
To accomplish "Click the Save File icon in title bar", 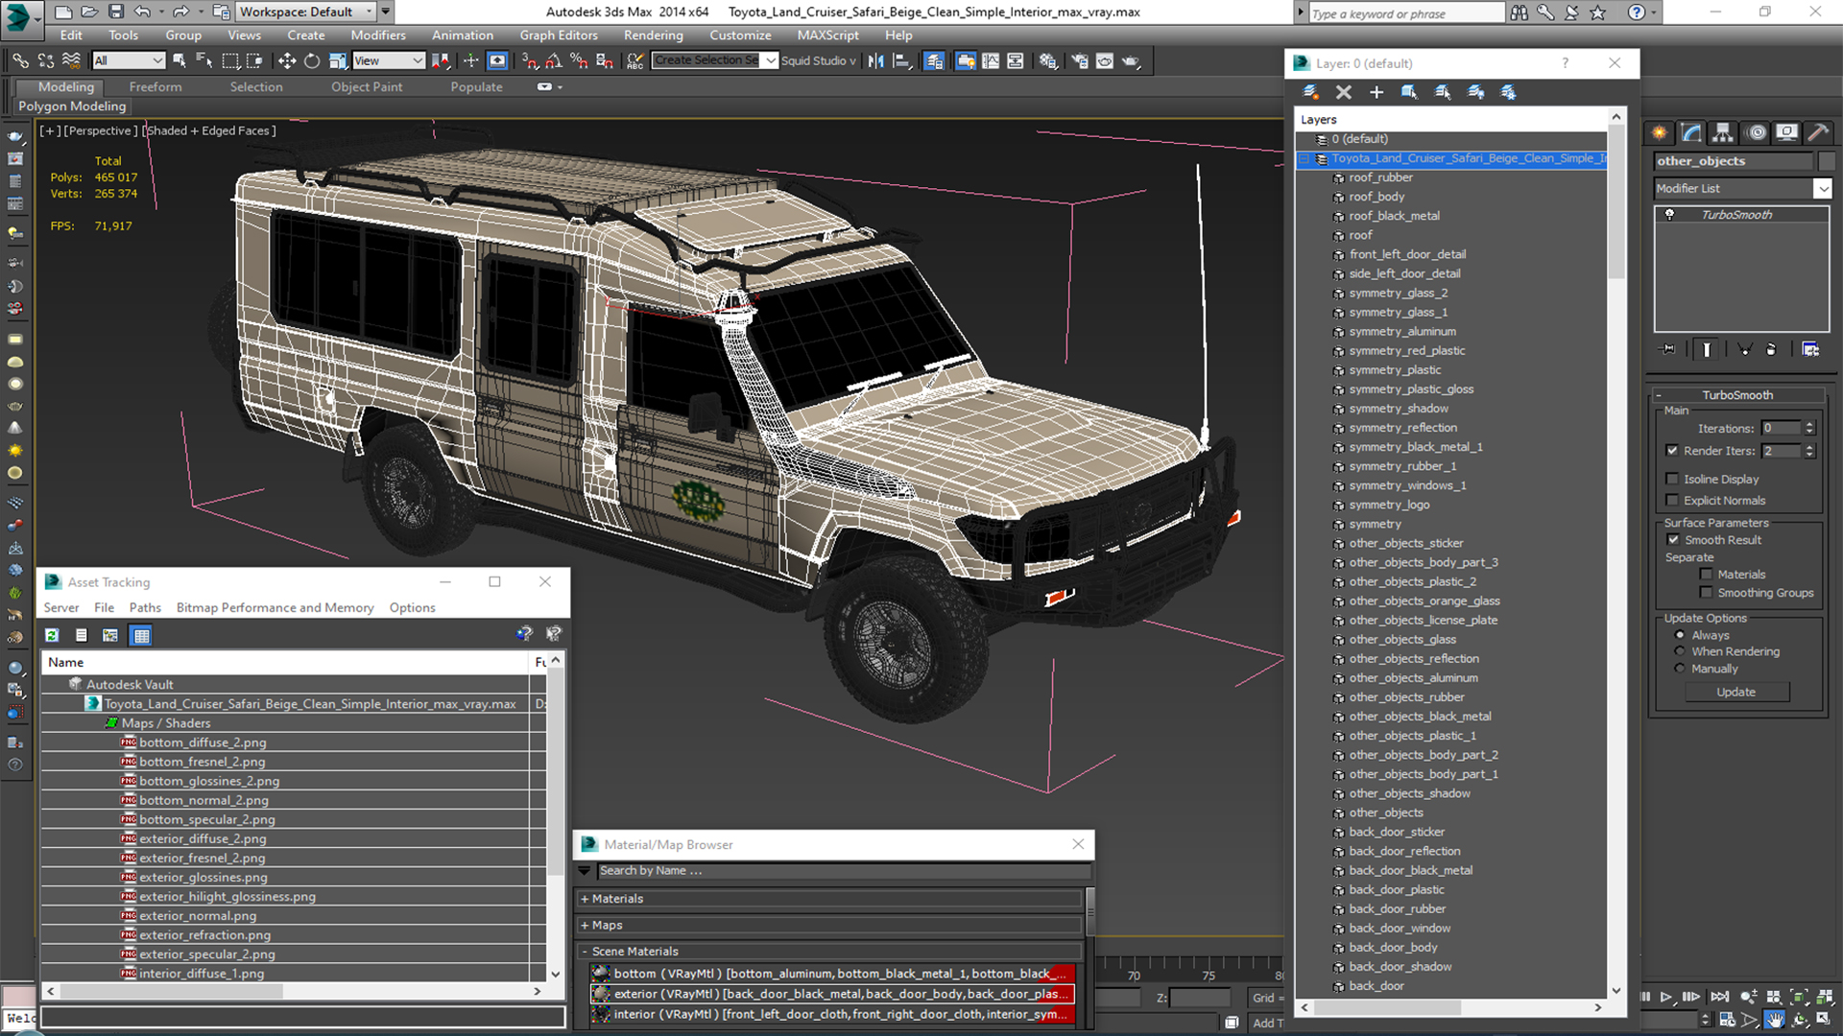I will (x=116, y=12).
